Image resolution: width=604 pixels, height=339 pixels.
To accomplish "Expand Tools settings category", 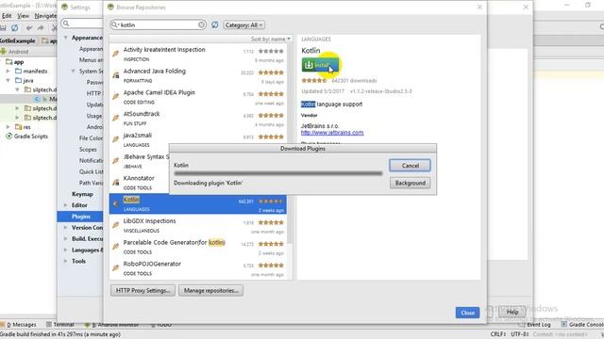I will [66, 261].
